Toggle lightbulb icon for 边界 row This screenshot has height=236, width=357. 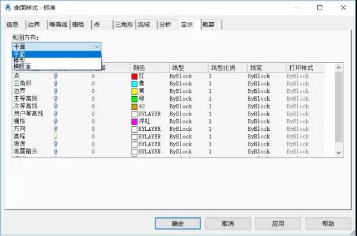pos(56,91)
